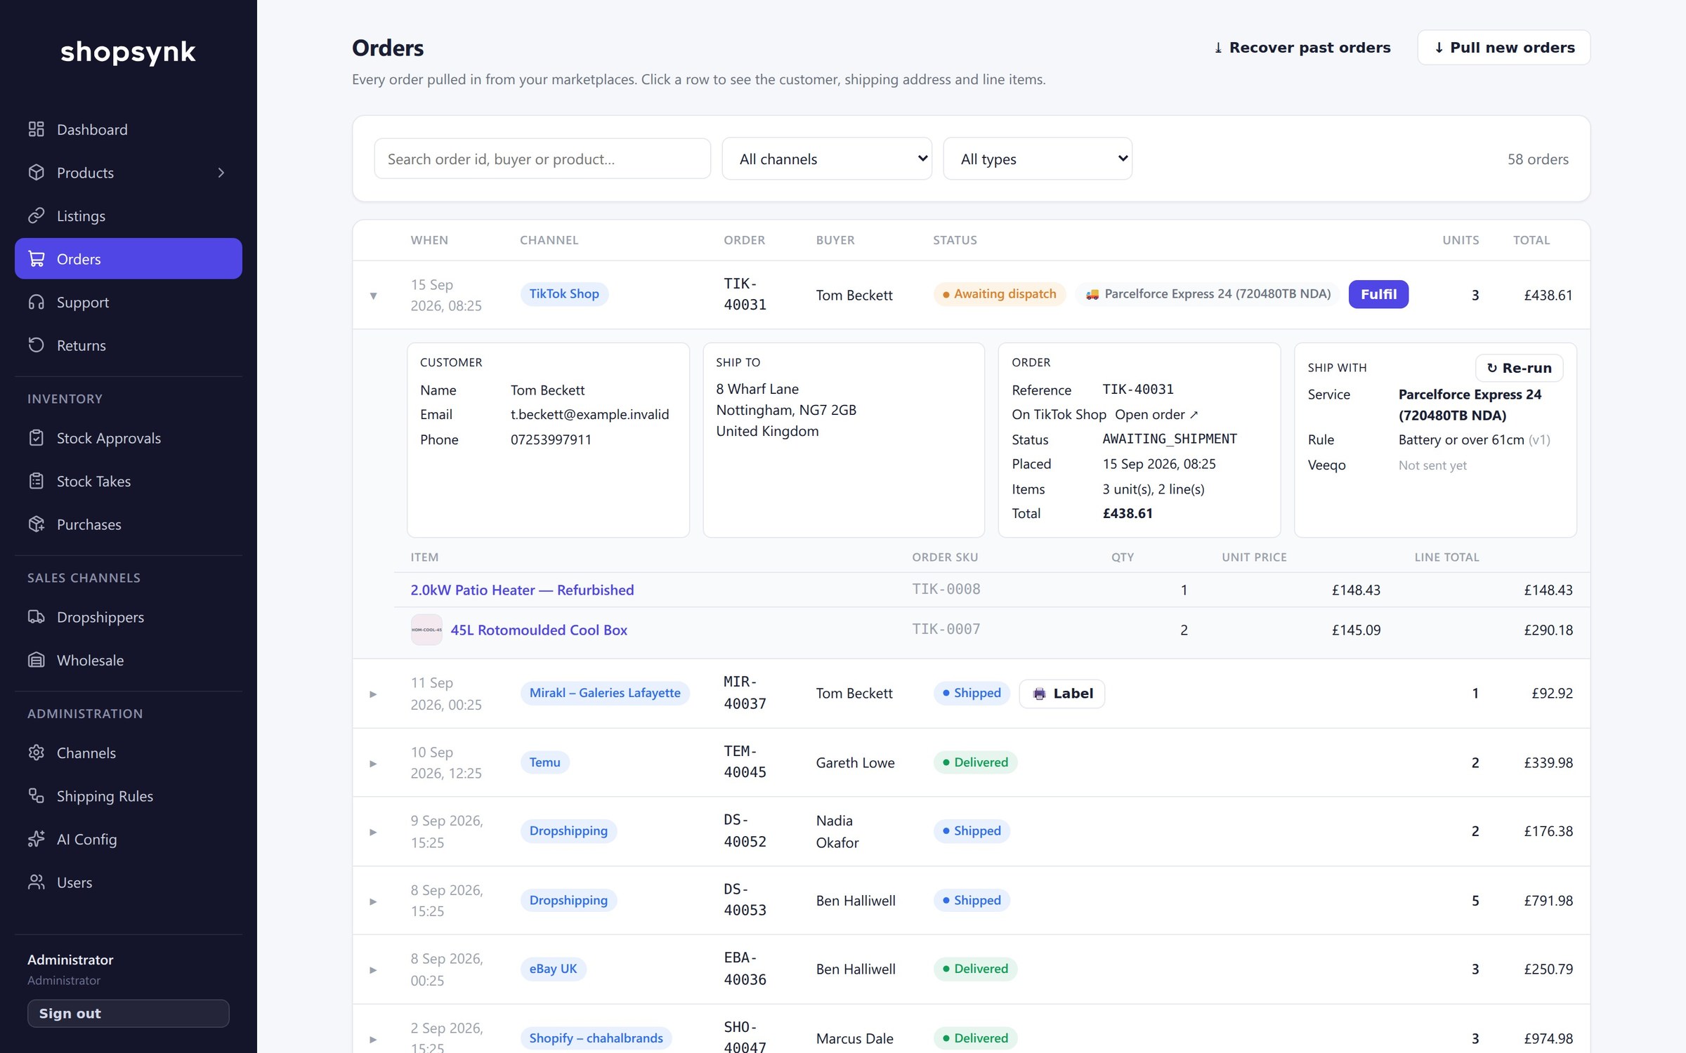
Task: Open the 45L Rotomoulded Cool Box link
Action: [538, 630]
